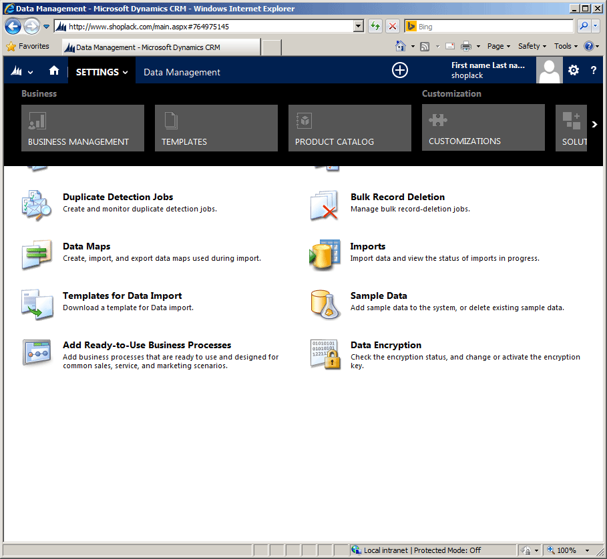Open the Favorites star button
Viewport: 607px width, 559px height.
pos(28,47)
